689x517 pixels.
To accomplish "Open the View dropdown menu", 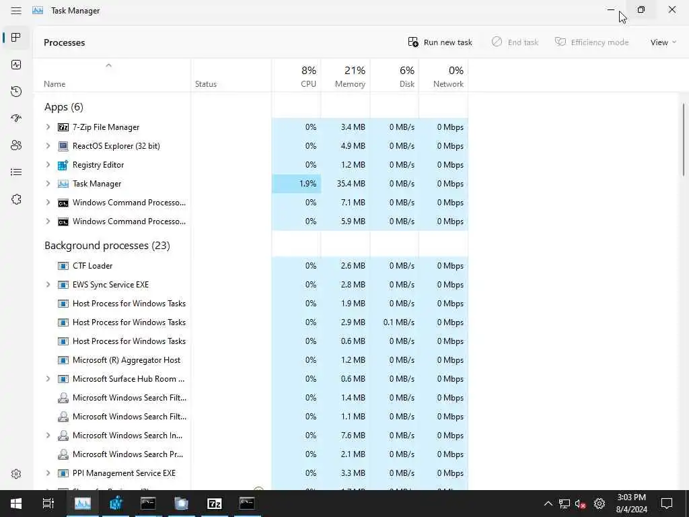I will click(663, 42).
